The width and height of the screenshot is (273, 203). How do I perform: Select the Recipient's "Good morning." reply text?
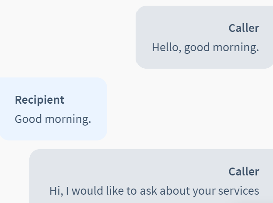click(x=53, y=119)
